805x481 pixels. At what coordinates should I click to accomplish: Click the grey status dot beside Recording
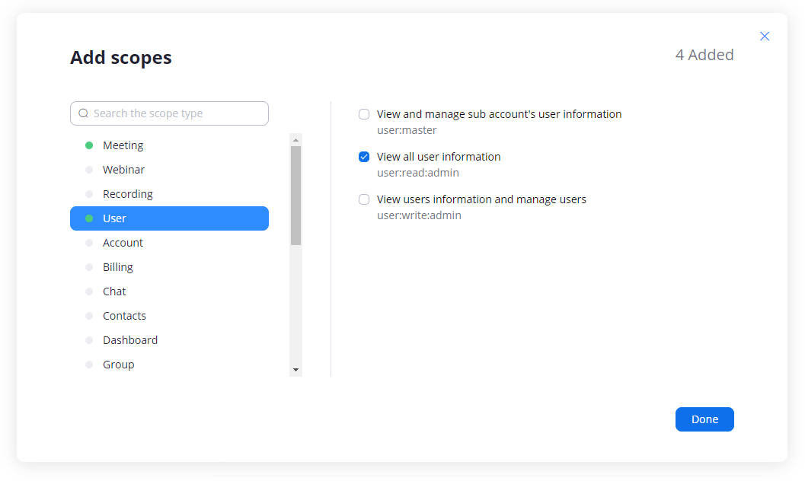coord(89,194)
